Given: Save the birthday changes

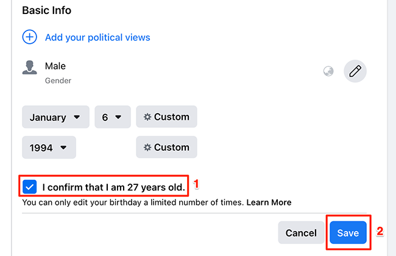Looking at the screenshot, I should [348, 233].
